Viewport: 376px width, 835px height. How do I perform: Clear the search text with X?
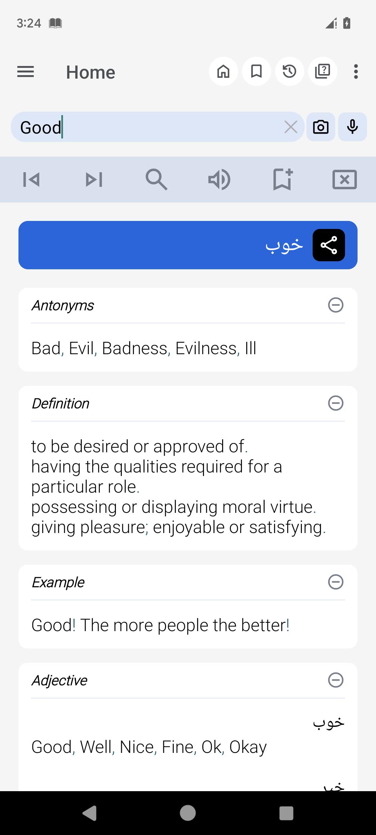pyautogui.click(x=291, y=127)
